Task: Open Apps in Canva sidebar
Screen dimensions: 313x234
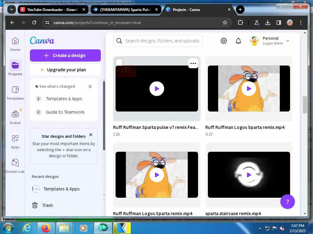Action: tap(15, 141)
